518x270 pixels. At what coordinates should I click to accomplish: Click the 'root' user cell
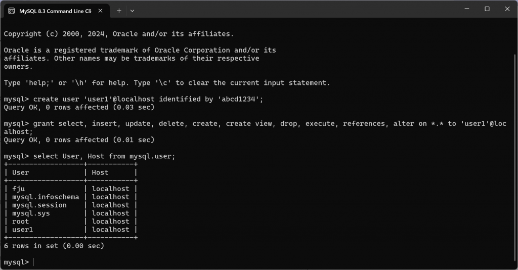pyautogui.click(x=20, y=221)
